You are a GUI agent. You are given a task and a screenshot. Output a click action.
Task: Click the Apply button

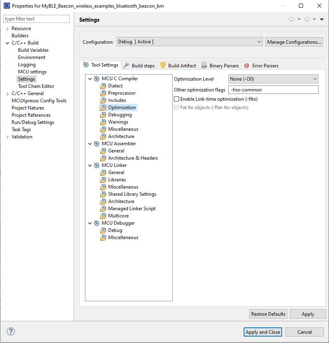click(308, 314)
